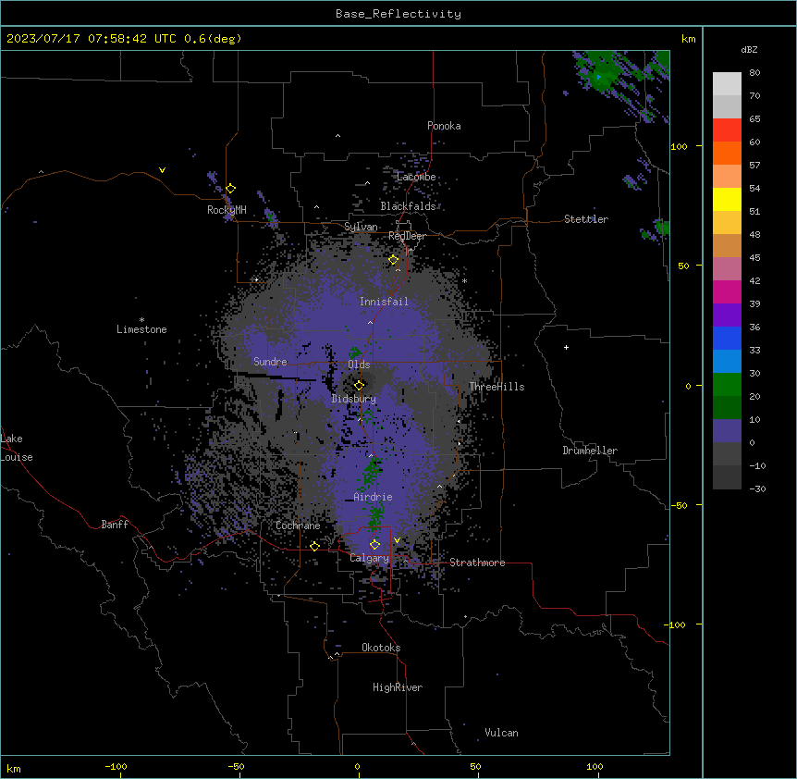Click the white 80 dBZ legend swatch

(727, 84)
